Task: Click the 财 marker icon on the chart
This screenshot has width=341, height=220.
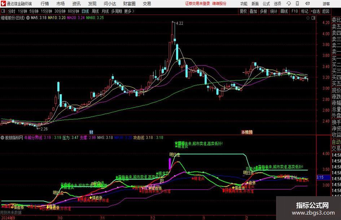Action: 91,132
